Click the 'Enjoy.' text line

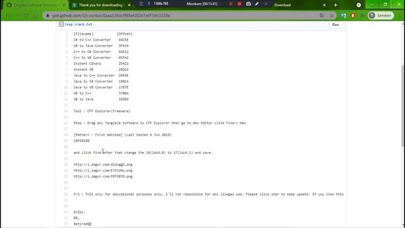click(79, 212)
